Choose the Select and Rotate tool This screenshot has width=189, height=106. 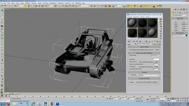[43, 6]
